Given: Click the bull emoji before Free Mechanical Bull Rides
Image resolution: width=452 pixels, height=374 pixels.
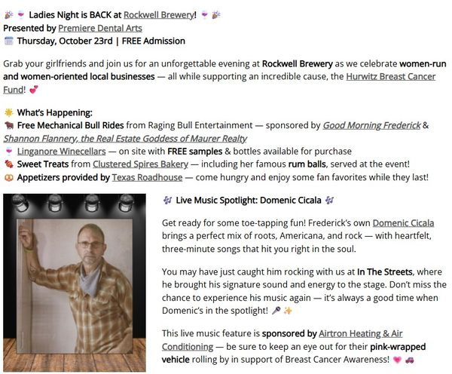Looking at the screenshot, I should (9, 125).
